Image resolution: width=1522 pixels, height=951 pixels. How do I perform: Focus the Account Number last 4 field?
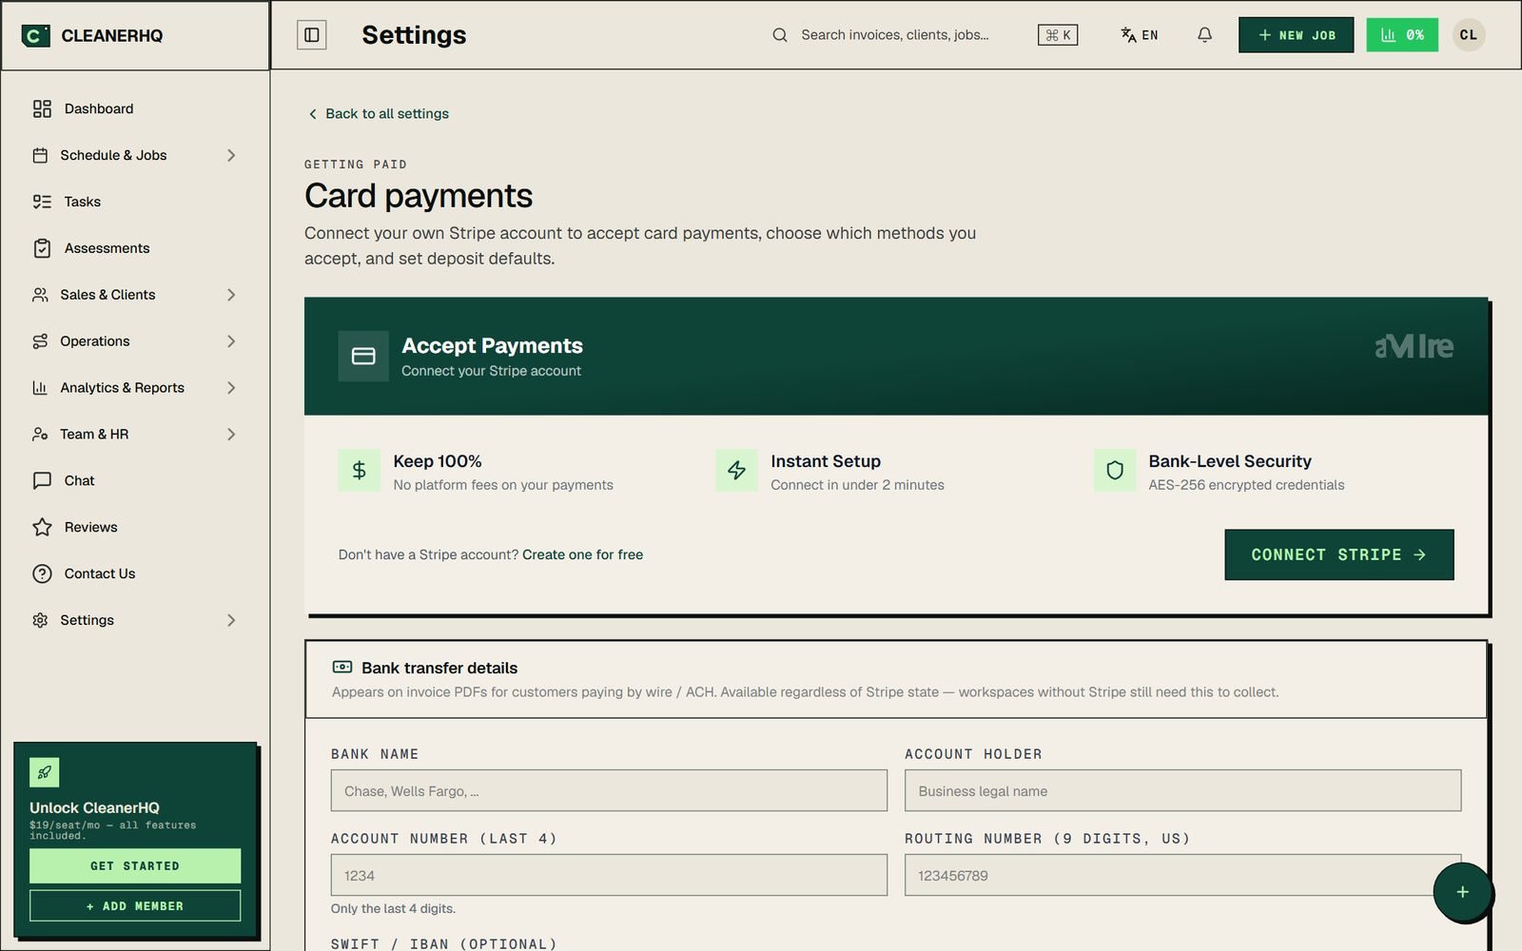click(x=609, y=875)
